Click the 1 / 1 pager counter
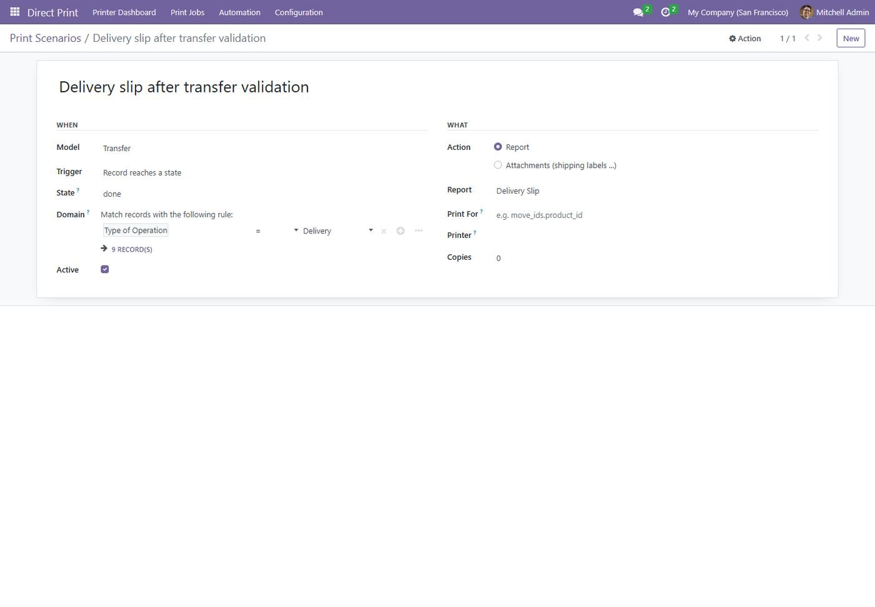Image resolution: width=875 pixels, height=607 pixels. click(x=787, y=38)
